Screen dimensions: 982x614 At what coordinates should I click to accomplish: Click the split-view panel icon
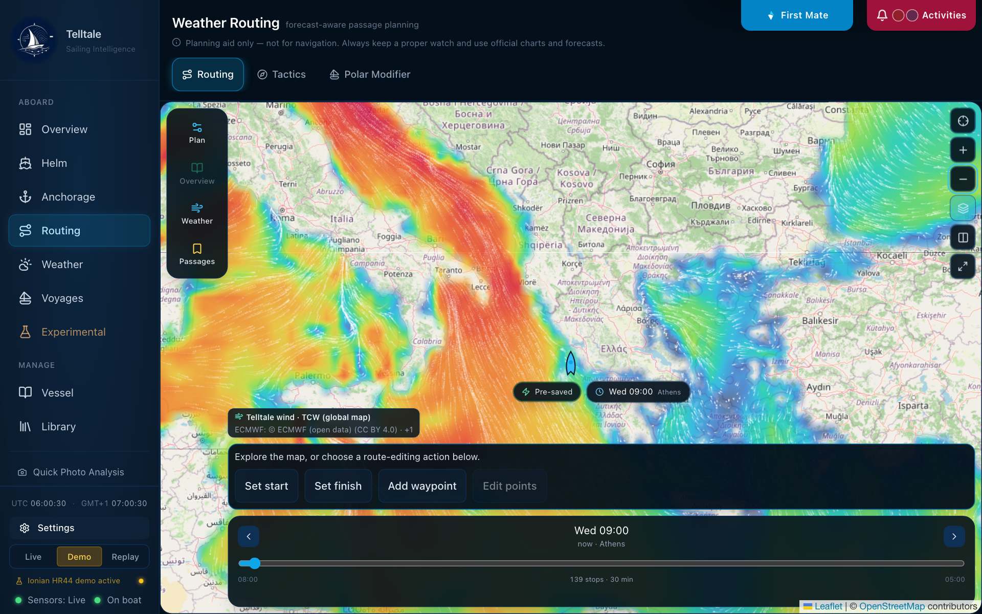point(963,237)
